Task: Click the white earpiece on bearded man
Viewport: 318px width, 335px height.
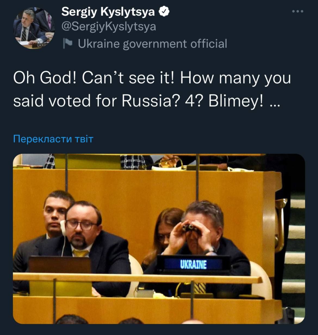Action: (63, 228)
